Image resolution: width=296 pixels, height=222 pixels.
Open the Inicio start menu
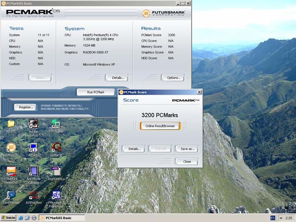[x=8, y=218]
